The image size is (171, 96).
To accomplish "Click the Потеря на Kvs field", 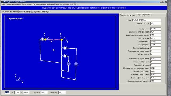I will coord(156,65).
